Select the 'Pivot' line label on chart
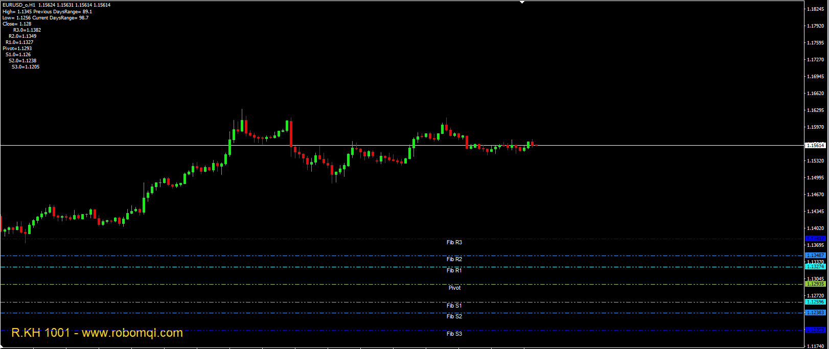829x349 pixels. [x=454, y=288]
